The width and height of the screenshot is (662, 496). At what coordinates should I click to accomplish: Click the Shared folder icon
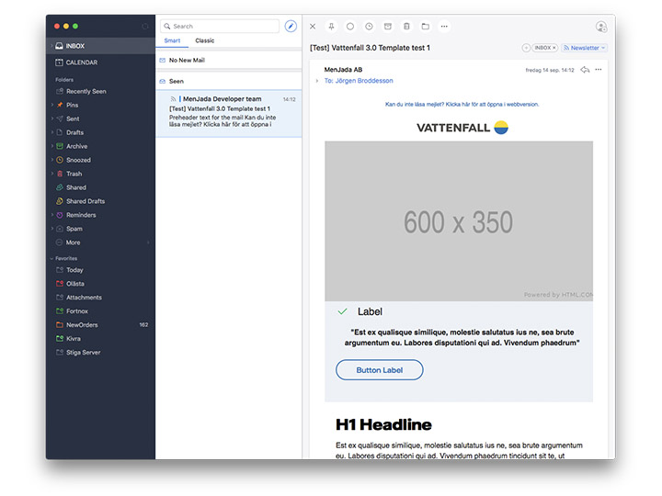(x=60, y=187)
